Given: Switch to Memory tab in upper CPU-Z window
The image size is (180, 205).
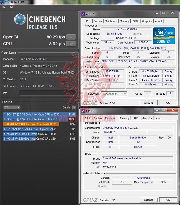Looking at the screenshot, I should 124,21.
